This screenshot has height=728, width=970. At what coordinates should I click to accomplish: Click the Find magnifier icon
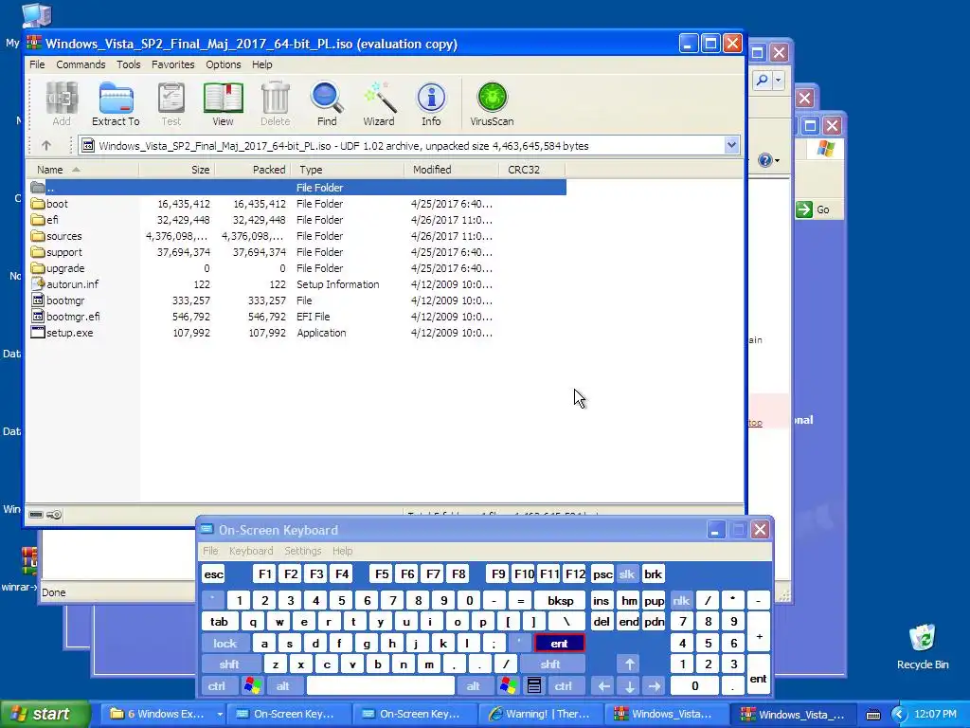point(327,104)
